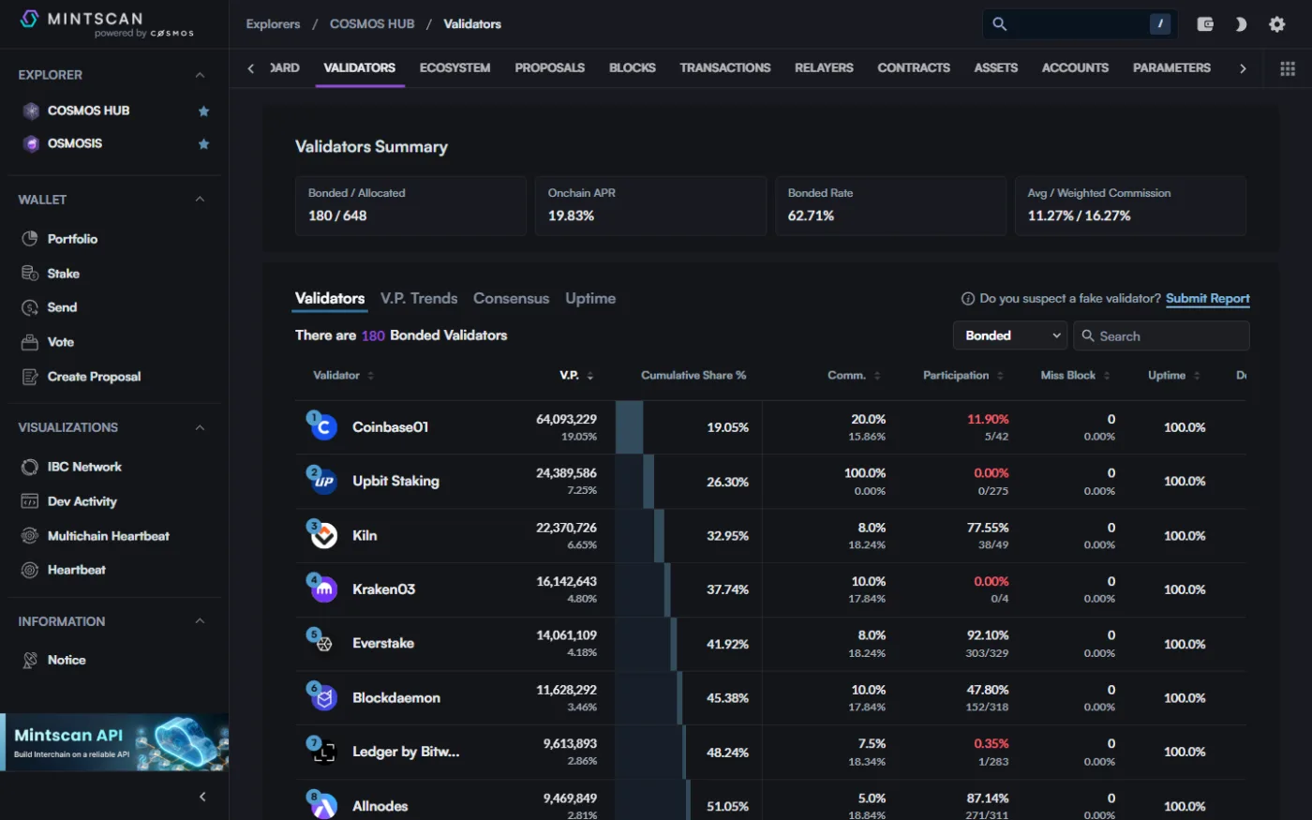The height and width of the screenshot is (820, 1312).
Task: Open settings gear icon
Action: tap(1276, 24)
